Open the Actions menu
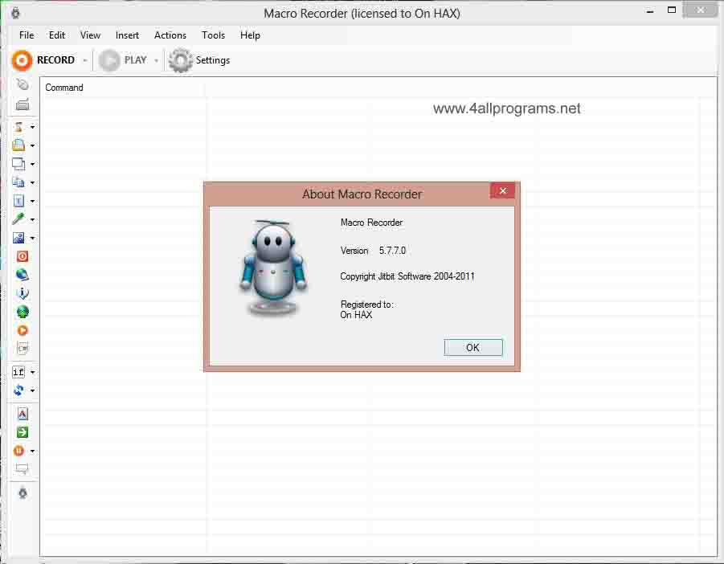 (170, 35)
